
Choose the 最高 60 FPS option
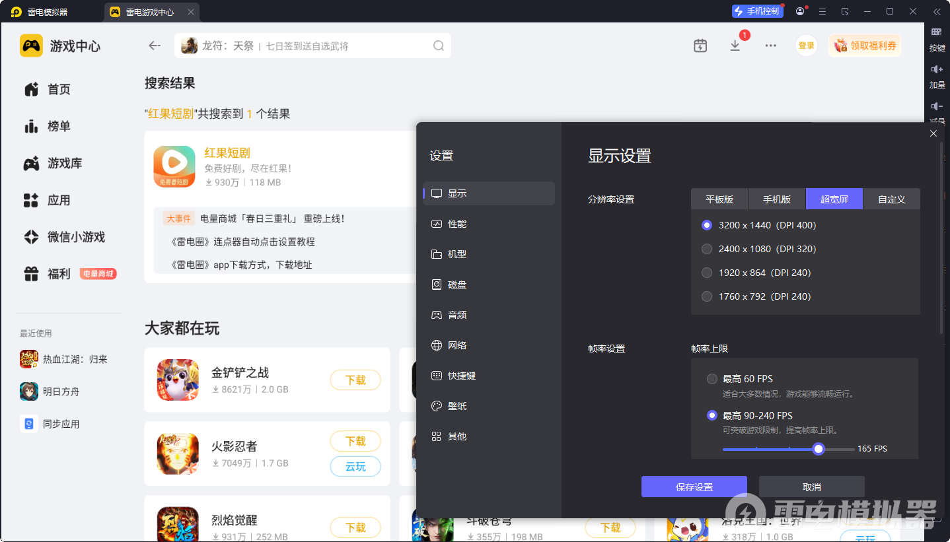712,379
